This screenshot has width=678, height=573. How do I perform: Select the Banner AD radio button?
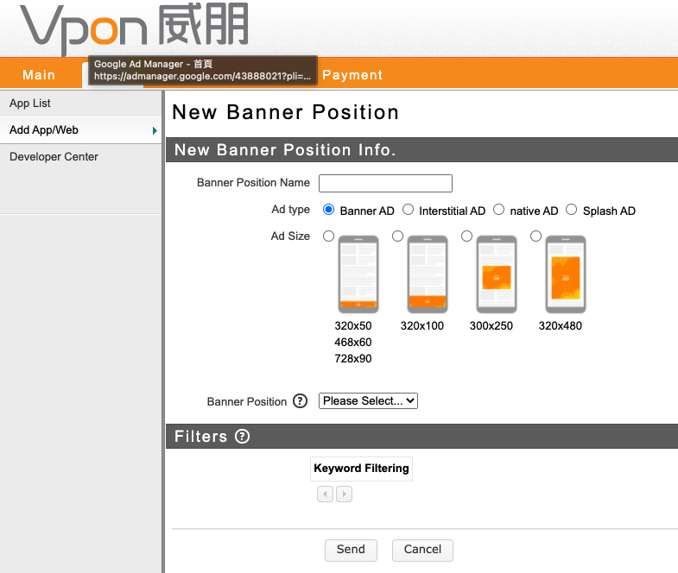tap(328, 210)
